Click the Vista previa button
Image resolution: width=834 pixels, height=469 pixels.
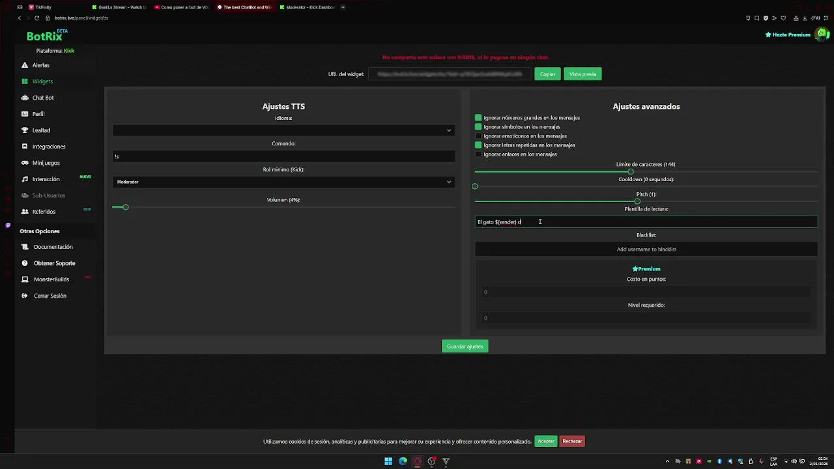point(582,74)
